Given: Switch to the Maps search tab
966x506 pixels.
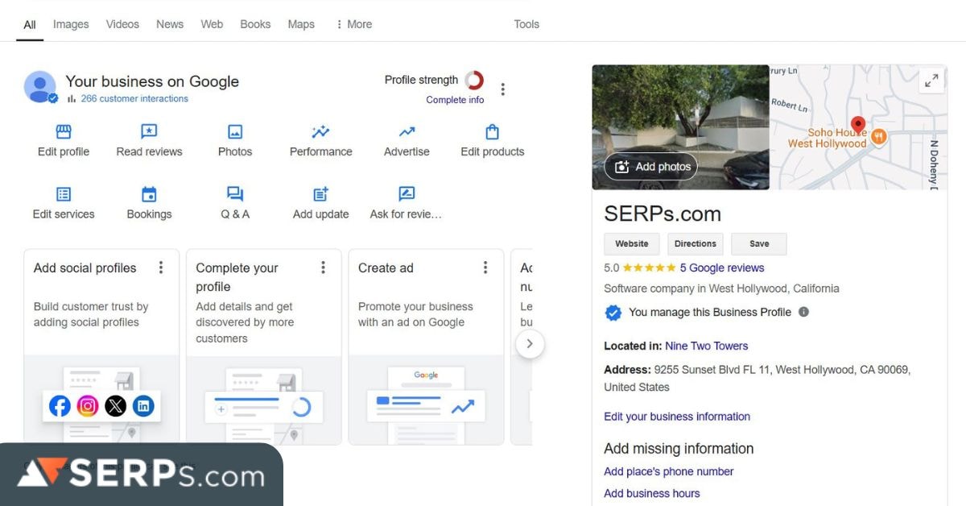Looking at the screenshot, I should [x=301, y=24].
